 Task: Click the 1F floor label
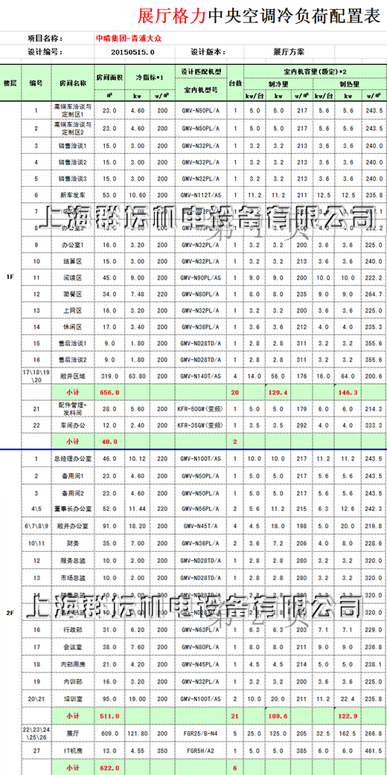click(10, 277)
